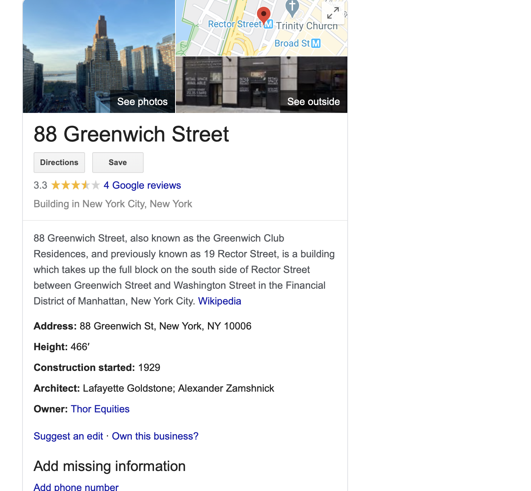Click the star rating icons

75,185
